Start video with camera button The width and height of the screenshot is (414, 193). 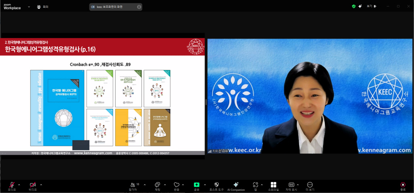coord(33,186)
